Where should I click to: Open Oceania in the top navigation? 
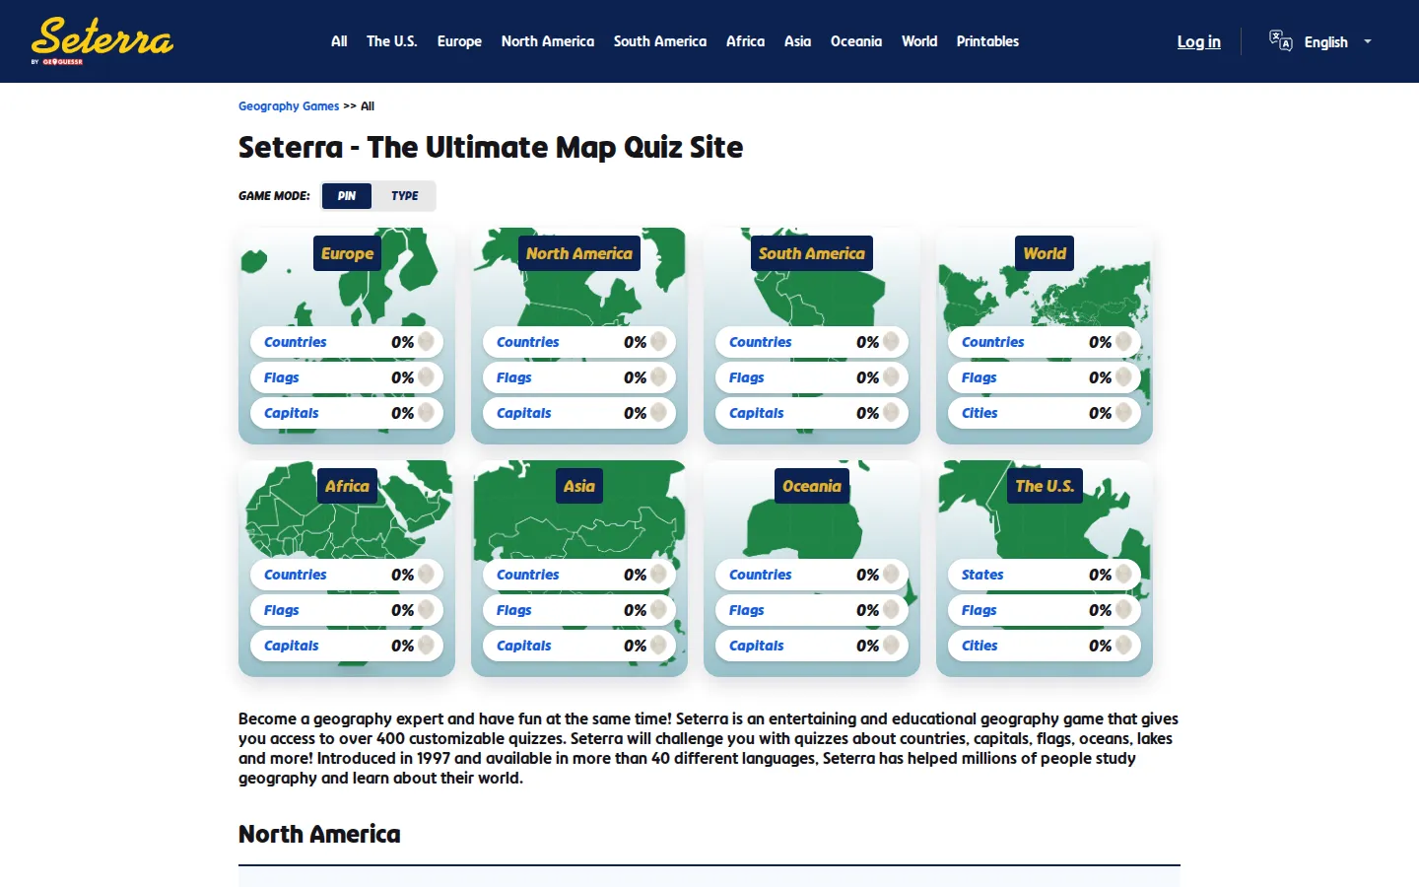pyautogui.click(x=856, y=41)
